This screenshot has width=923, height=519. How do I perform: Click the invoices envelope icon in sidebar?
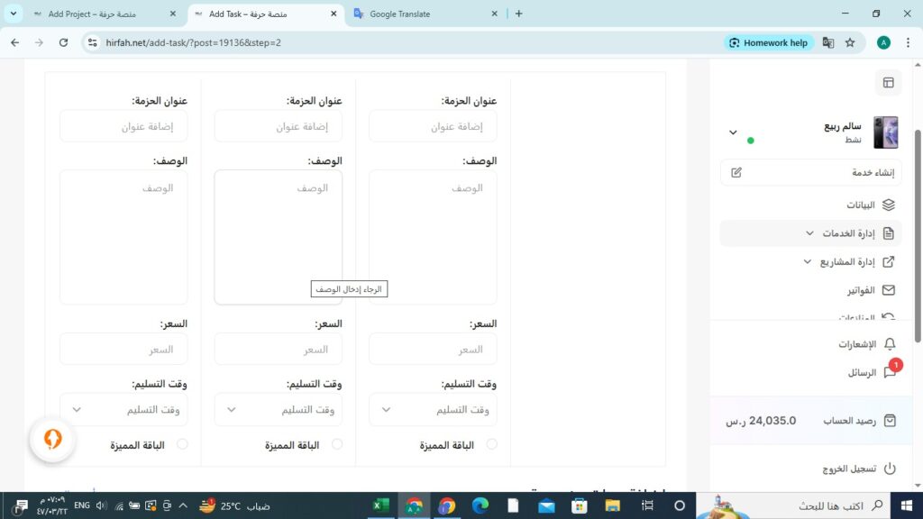point(889,290)
